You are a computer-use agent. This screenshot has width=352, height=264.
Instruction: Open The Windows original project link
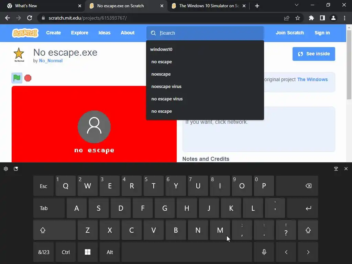click(312, 79)
